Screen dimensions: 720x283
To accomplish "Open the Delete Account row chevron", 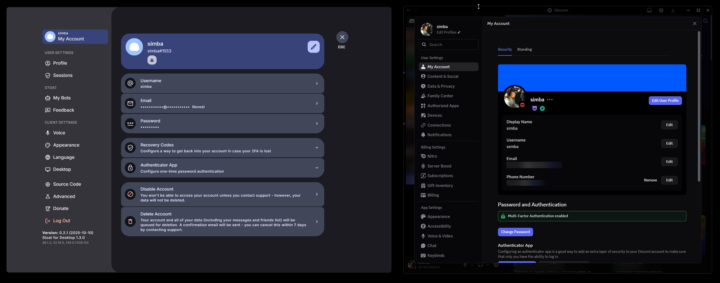I will coord(317,222).
